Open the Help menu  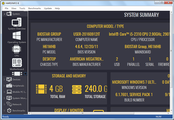point(57,8)
